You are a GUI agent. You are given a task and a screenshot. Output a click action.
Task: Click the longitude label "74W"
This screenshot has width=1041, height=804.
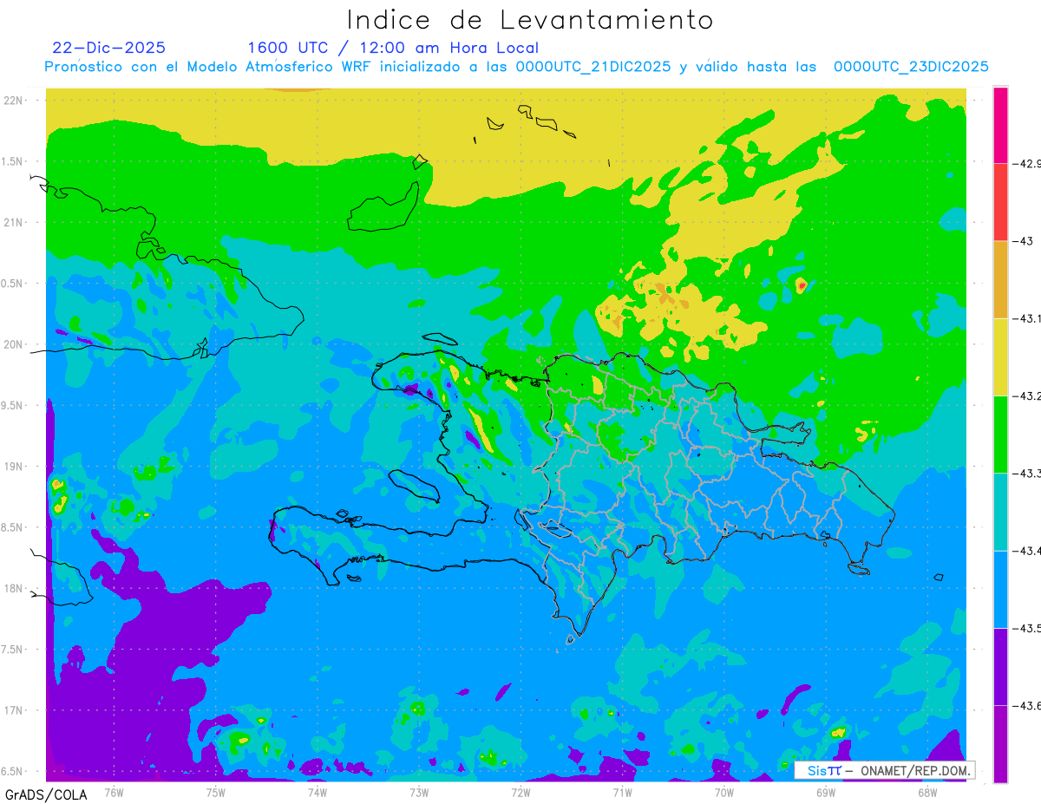click(x=318, y=793)
